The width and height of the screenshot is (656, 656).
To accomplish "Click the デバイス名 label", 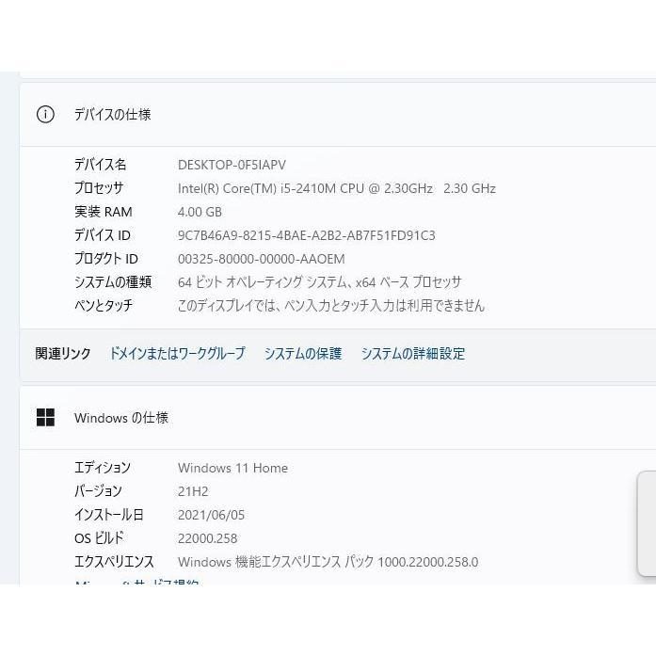I will [101, 165].
